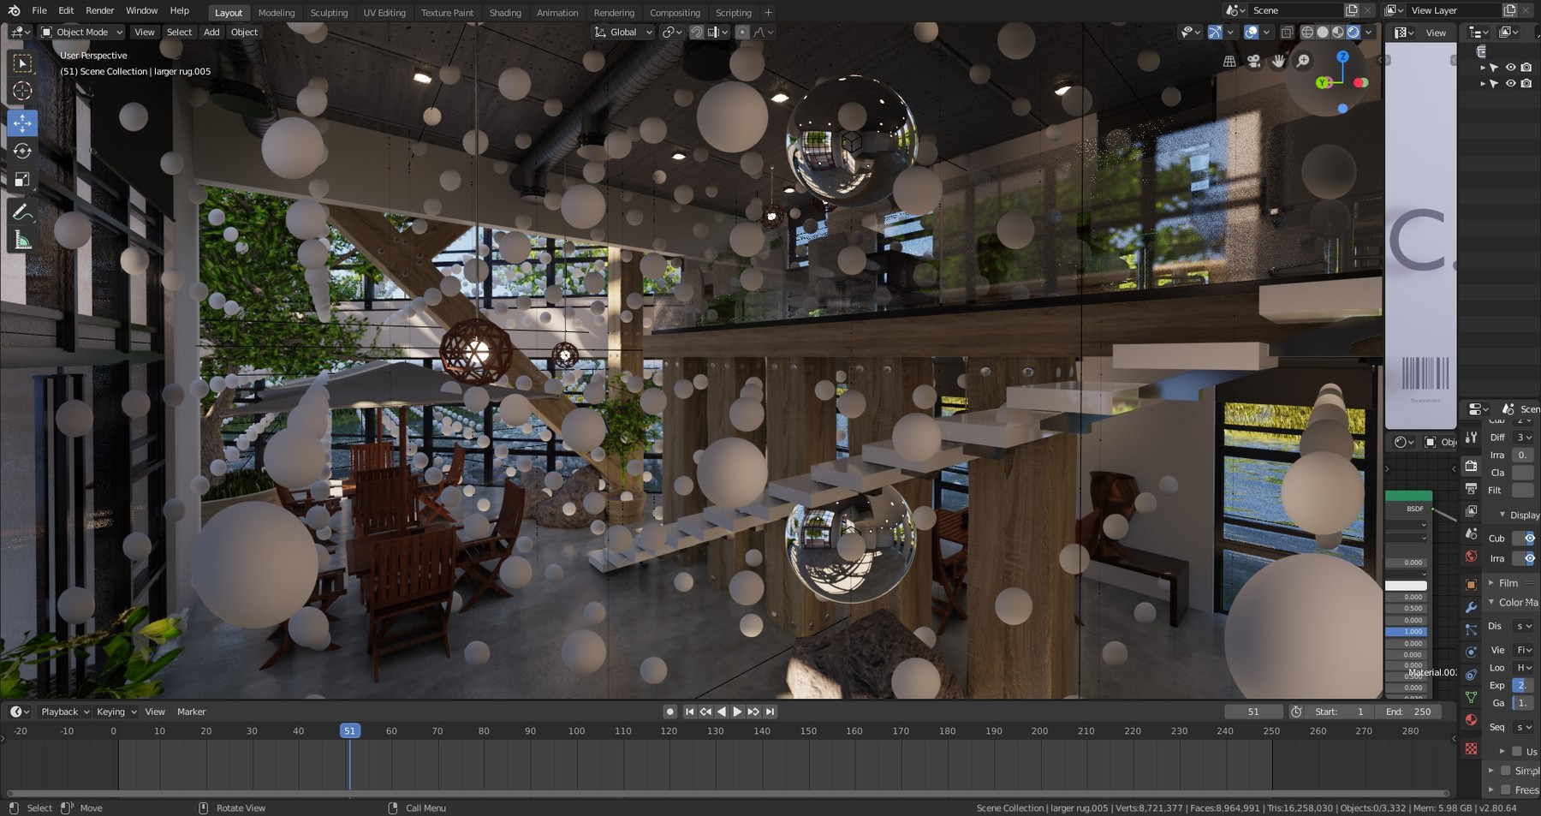The image size is (1541, 816).
Task: Open the Keying dropdown in timeline
Action: click(116, 712)
